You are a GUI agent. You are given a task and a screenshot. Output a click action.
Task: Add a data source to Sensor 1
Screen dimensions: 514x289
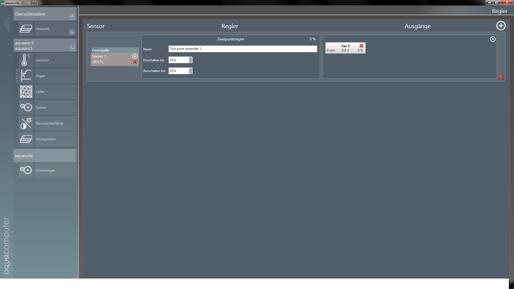(x=135, y=56)
